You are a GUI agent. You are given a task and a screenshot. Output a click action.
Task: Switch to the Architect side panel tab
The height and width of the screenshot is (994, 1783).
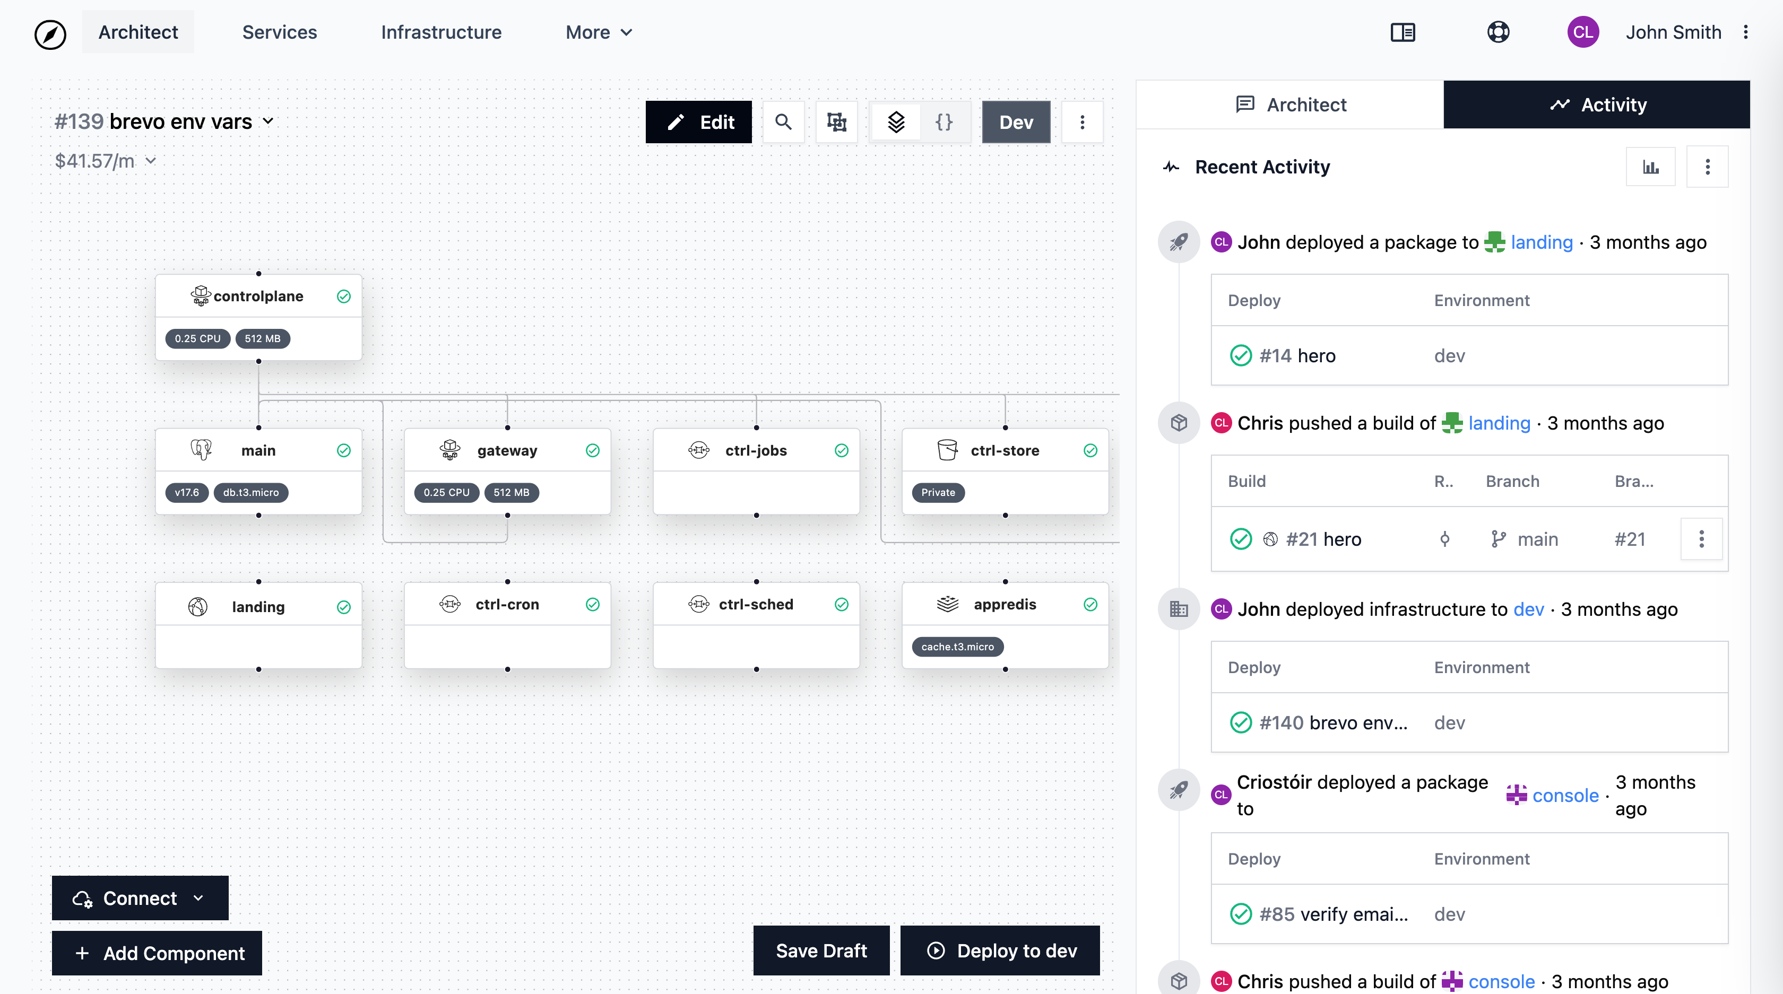click(x=1290, y=104)
